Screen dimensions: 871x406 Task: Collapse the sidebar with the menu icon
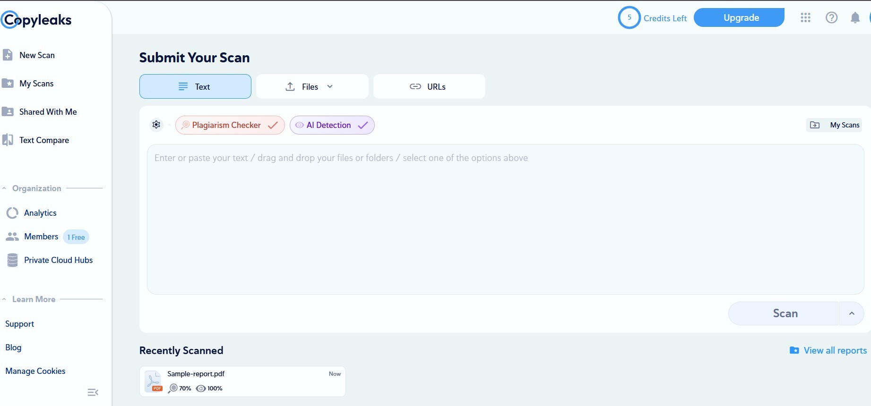(93, 392)
